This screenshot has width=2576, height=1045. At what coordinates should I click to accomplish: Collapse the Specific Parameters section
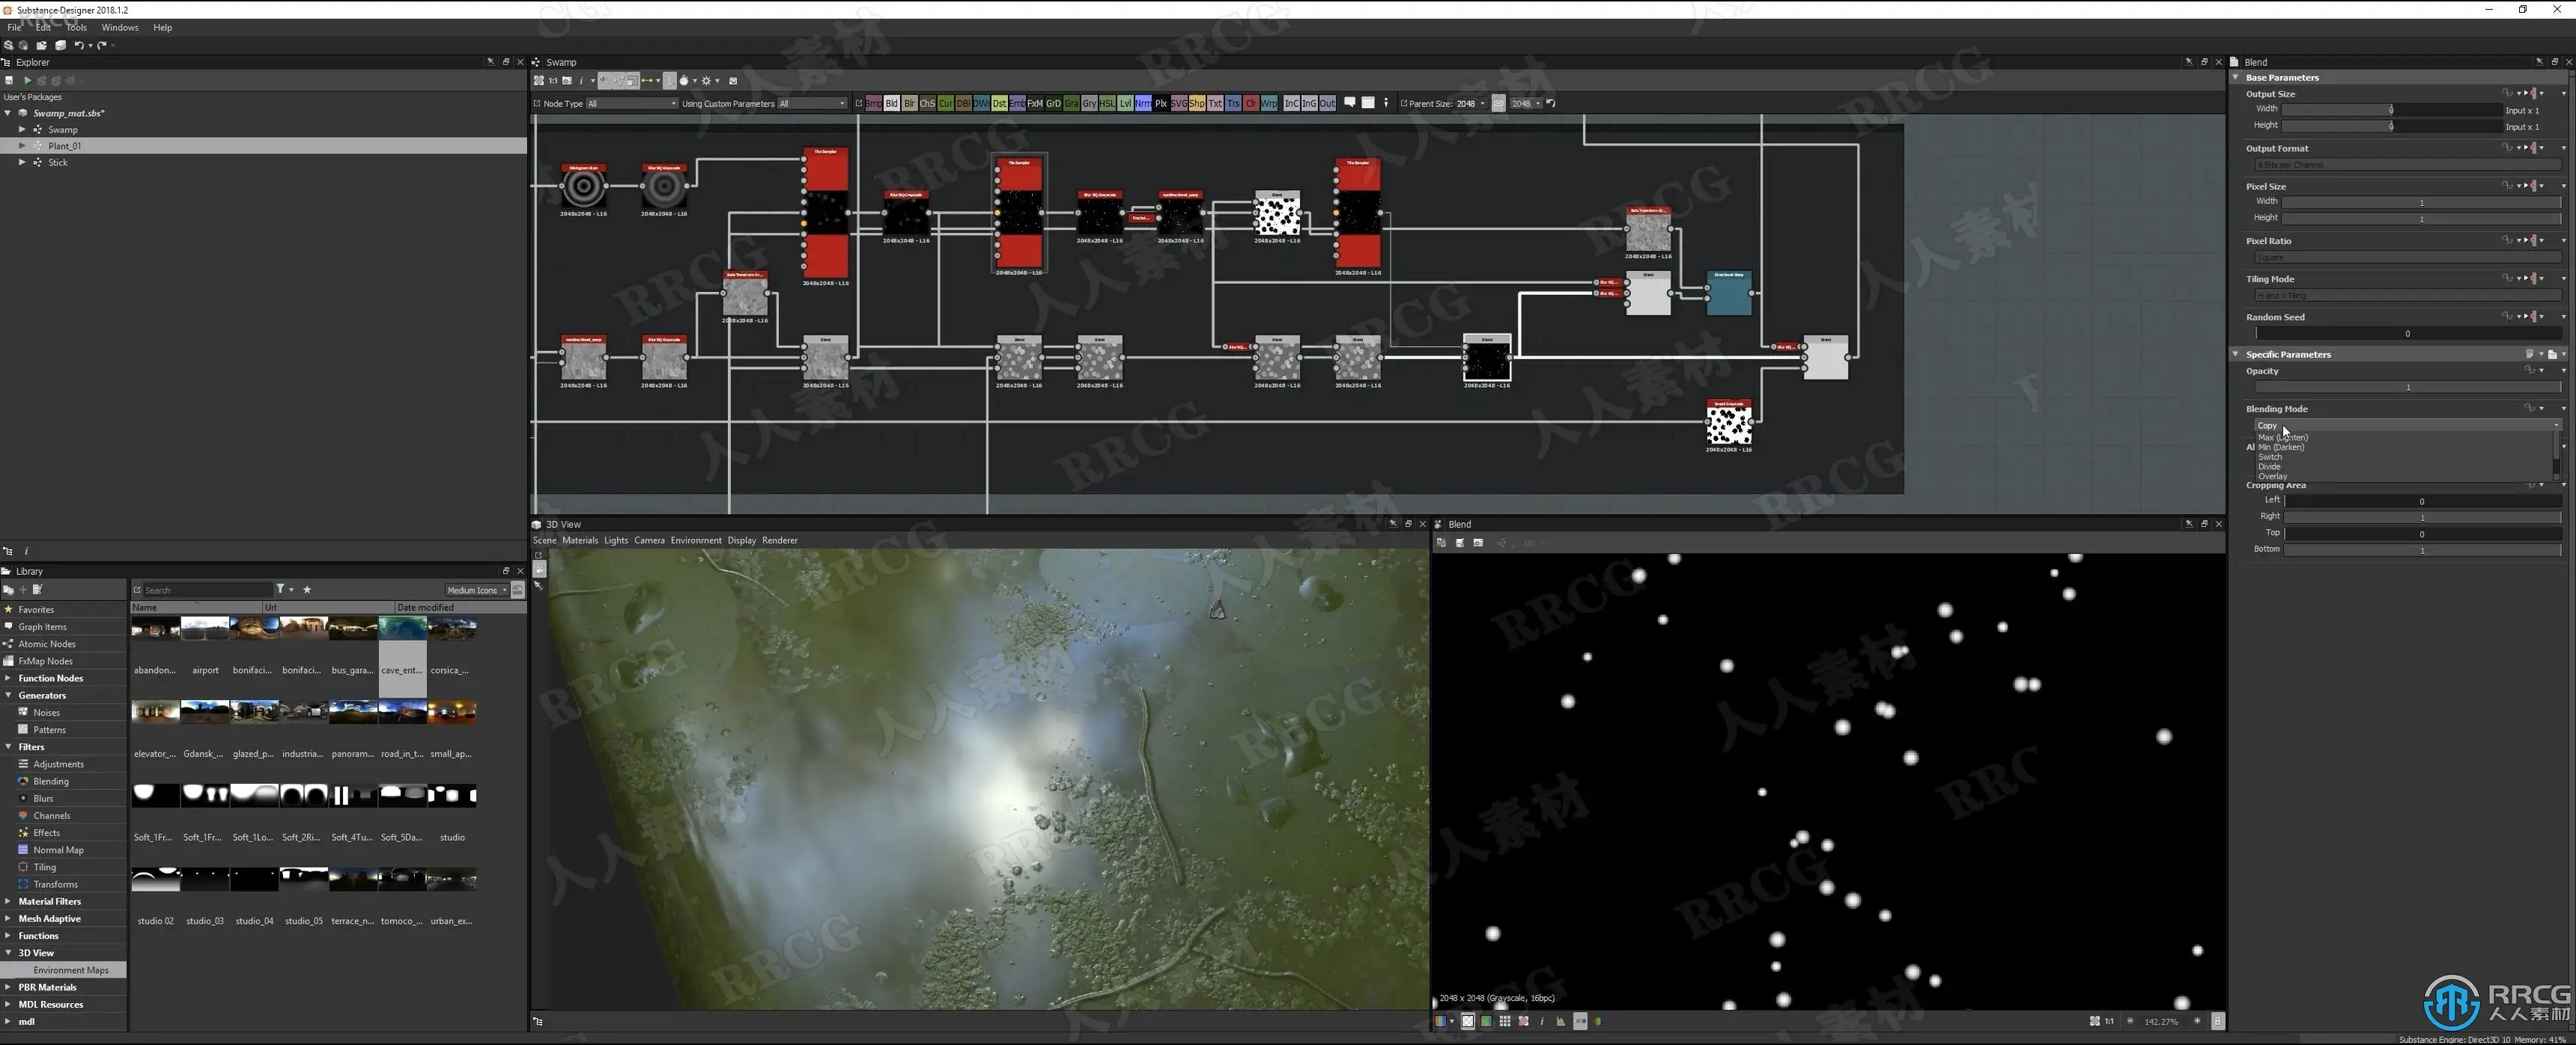point(2236,354)
